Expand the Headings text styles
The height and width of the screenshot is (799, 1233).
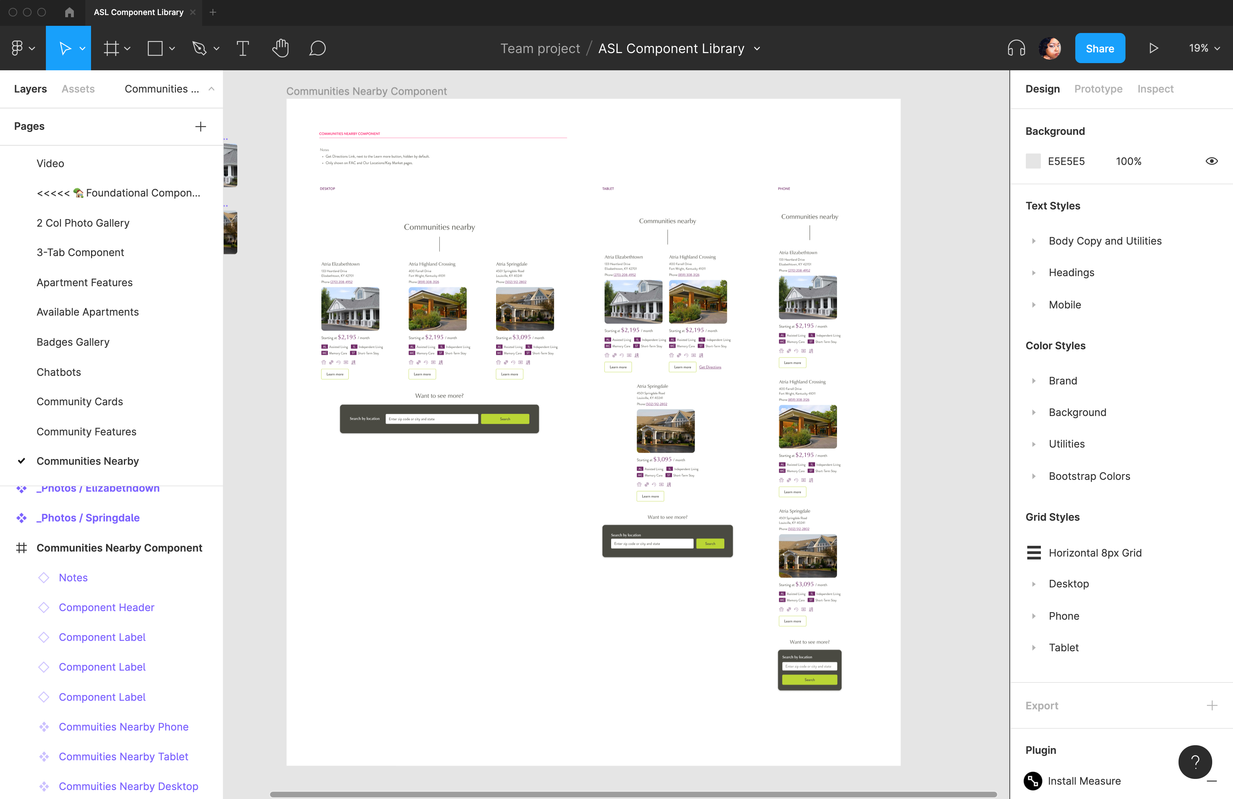(1034, 273)
